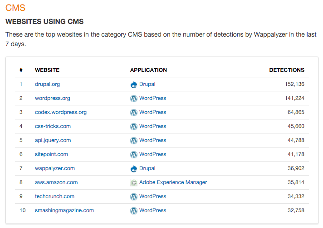Viewport: 323px width, 228px height.
Task: Click the WEBSITES USING CMS heading
Action: 44,22
